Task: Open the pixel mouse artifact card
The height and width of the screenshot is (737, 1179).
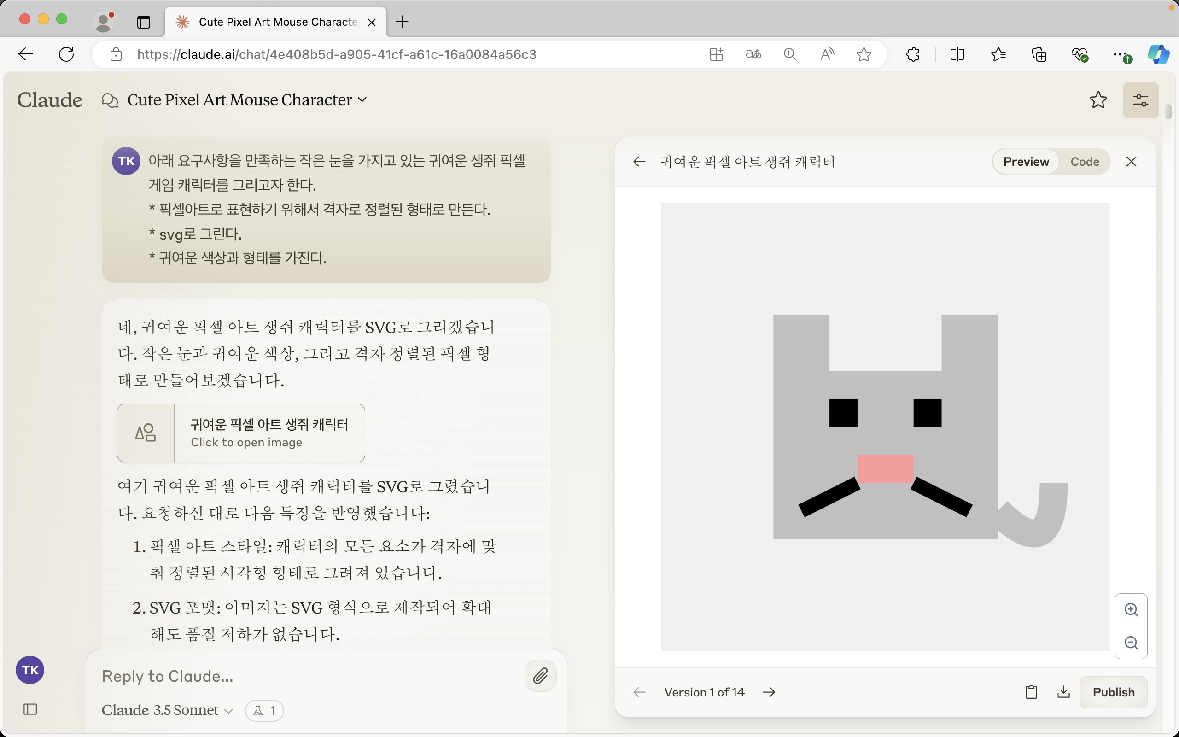Action: point(241,433)
